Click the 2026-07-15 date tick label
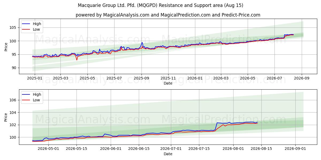 pos(199,149)
